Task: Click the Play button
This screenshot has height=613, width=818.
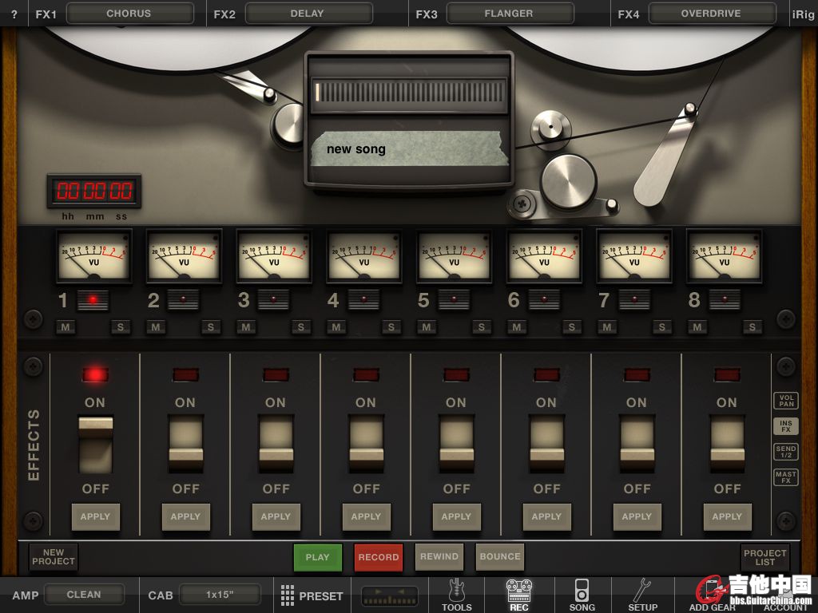Action: (x=318, y=557)
